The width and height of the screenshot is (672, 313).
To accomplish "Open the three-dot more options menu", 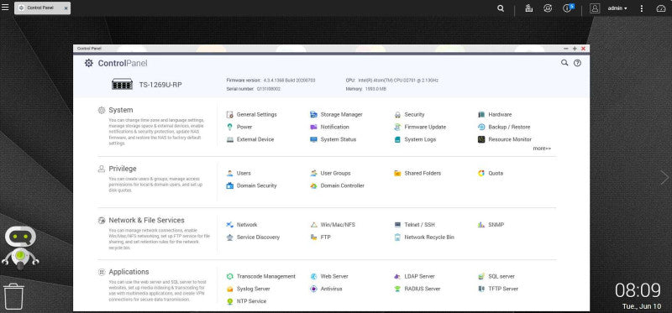I will [x=642, y=8].
